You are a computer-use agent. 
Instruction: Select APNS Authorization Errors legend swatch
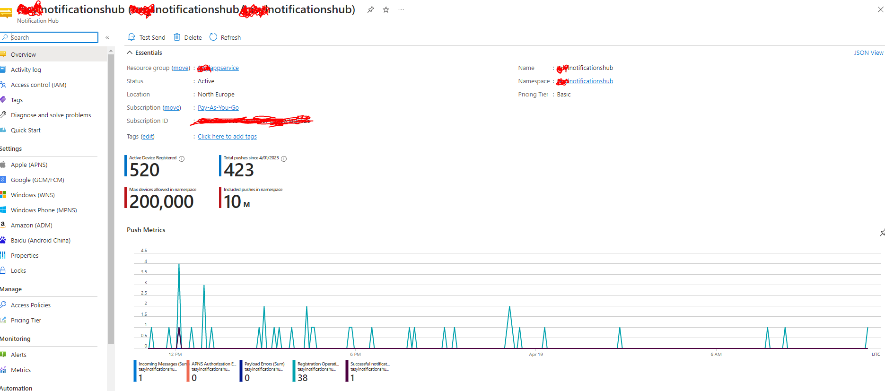[x=188, y=371]
